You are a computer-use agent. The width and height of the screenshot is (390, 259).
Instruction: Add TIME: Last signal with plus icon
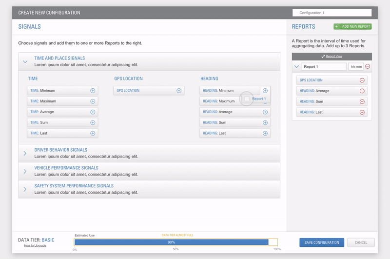pyautogui.click(x=93, y=133)
